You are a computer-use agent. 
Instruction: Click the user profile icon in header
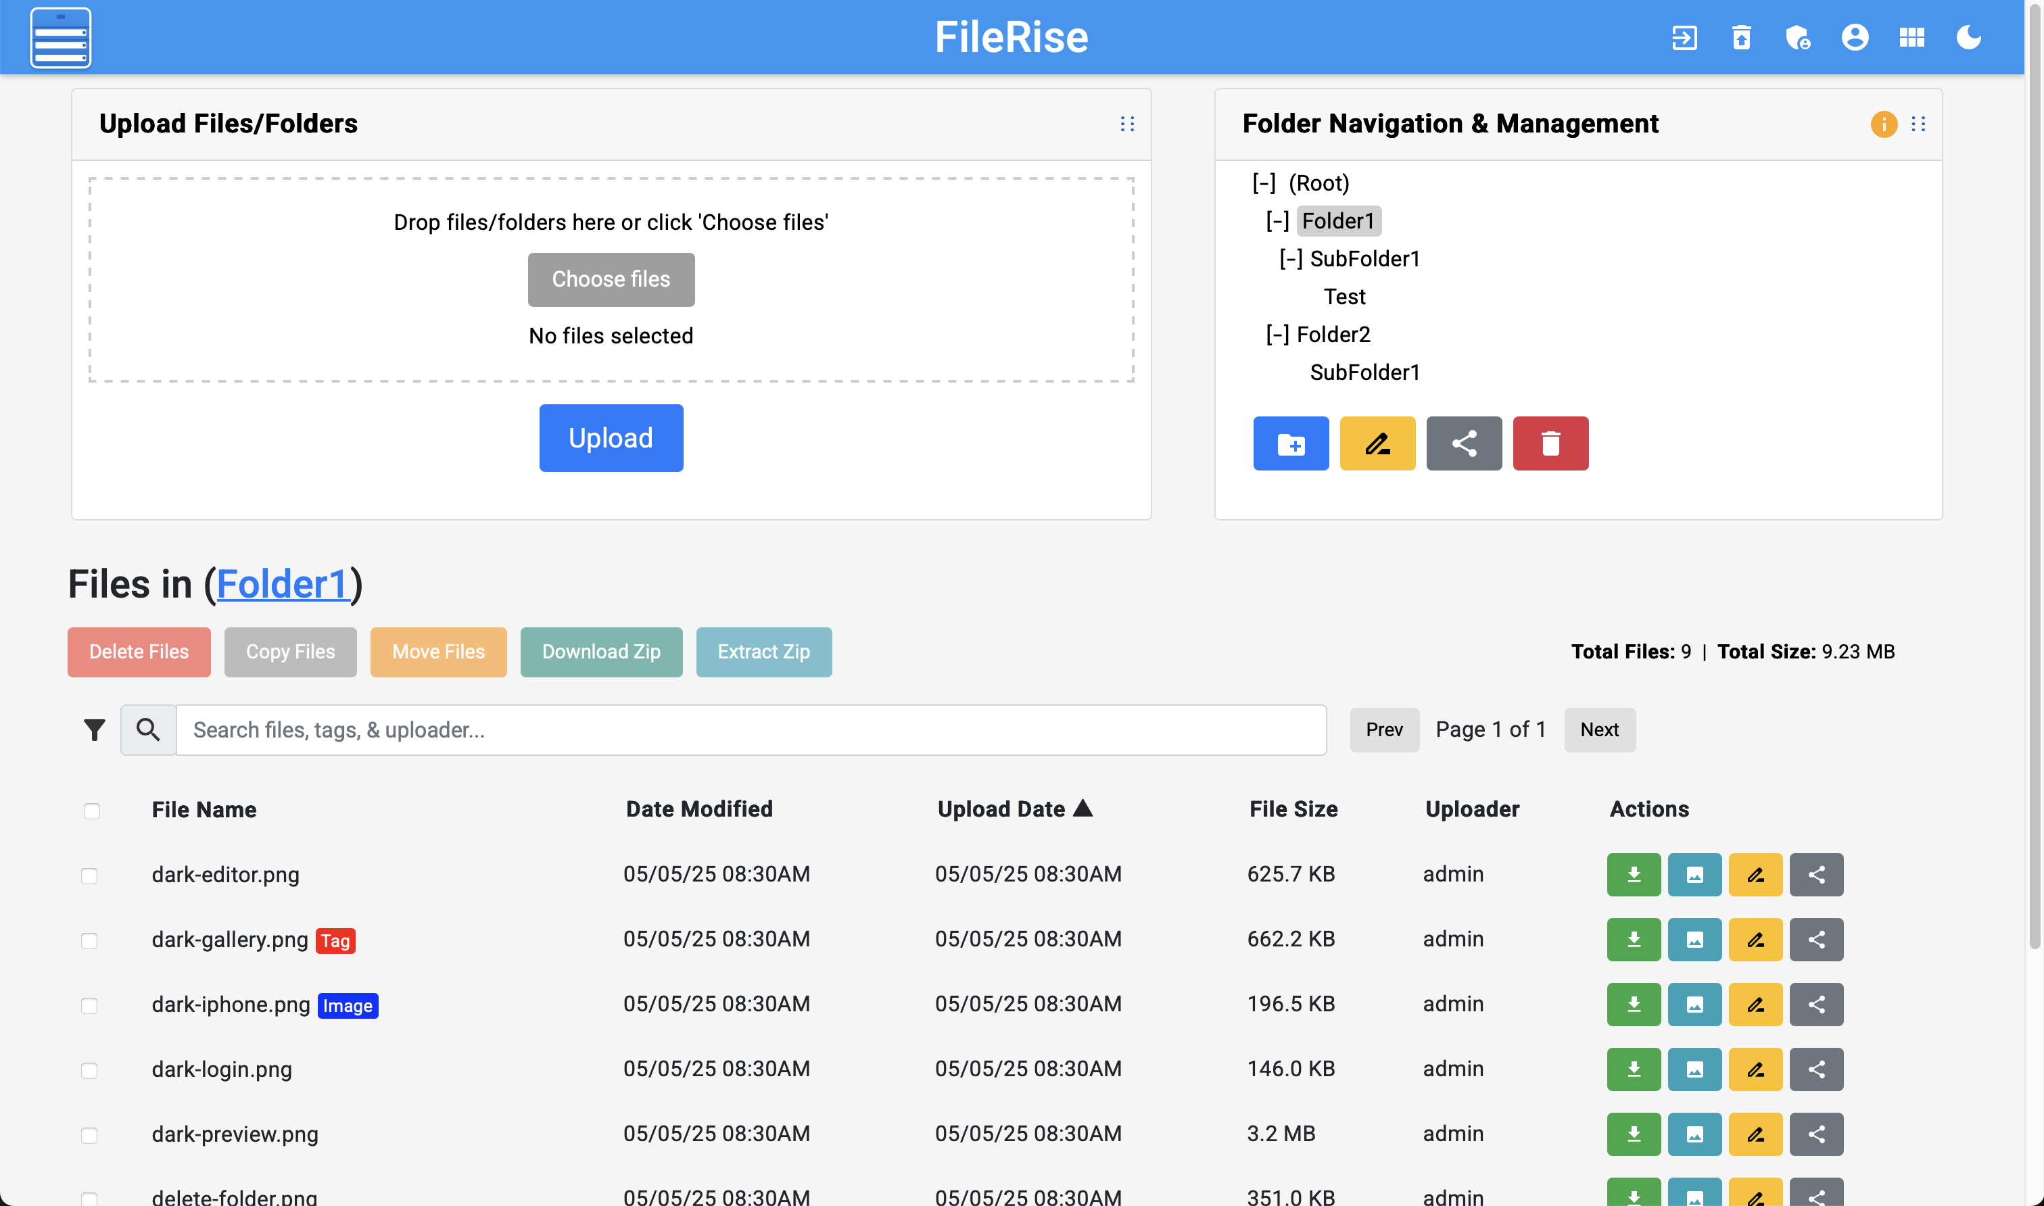coord(1855,37)
